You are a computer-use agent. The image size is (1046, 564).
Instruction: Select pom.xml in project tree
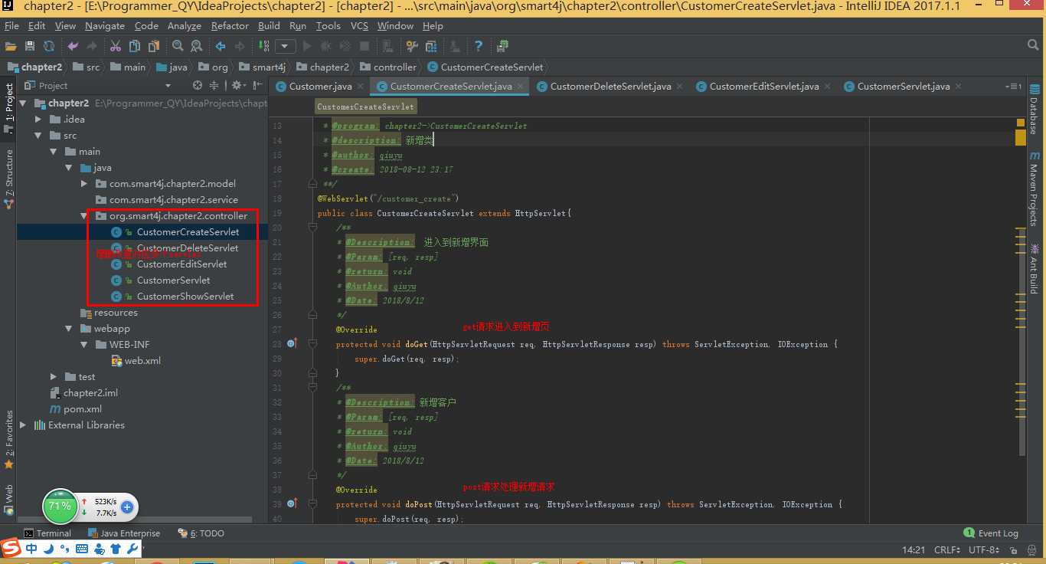(x=76, y=408)
